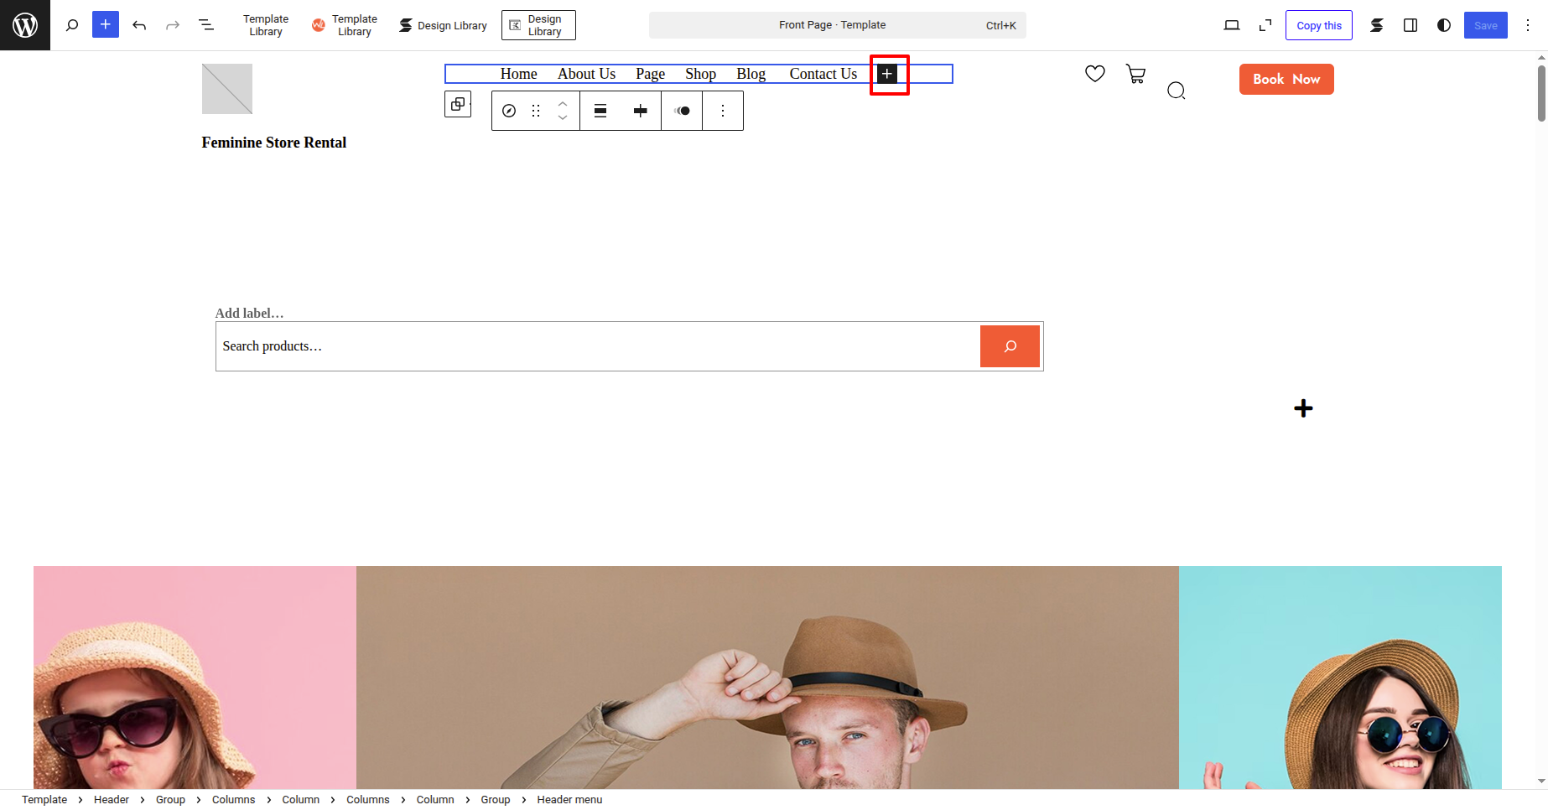Click the Book Now button
Viewport: 1548px width, 810px height.
pos(1286,80)
